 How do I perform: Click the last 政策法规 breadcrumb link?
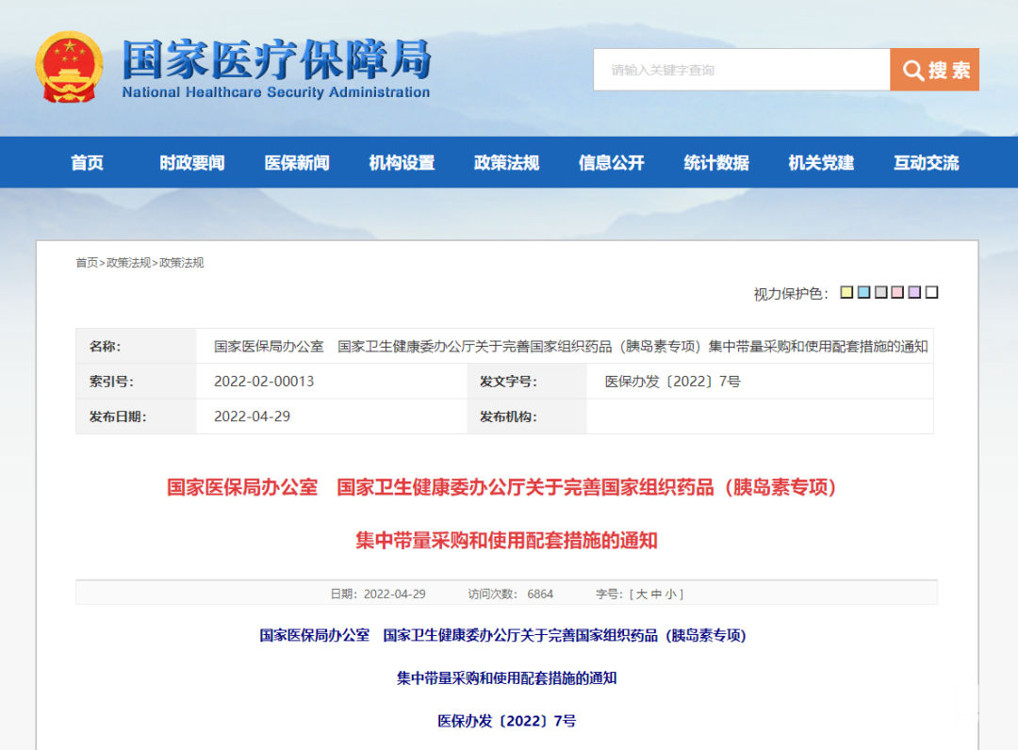(x=182, y=263)
